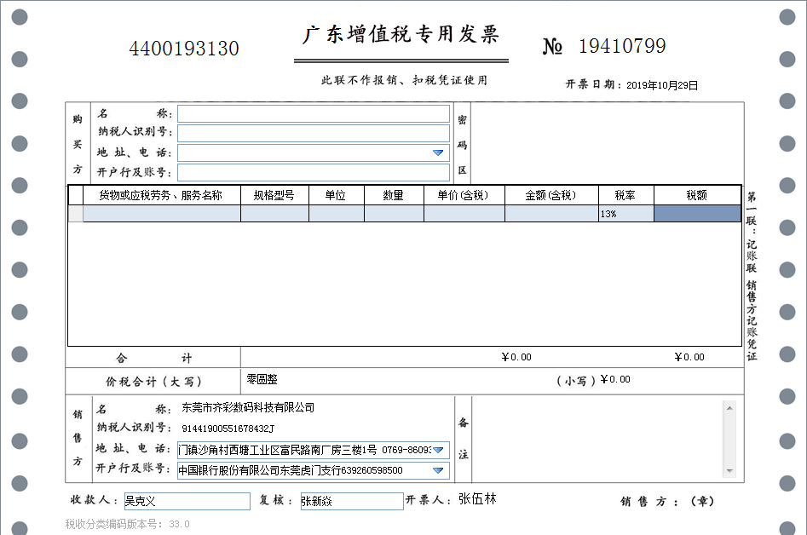Click the highlighted tax amount (税额) cell

697,214
